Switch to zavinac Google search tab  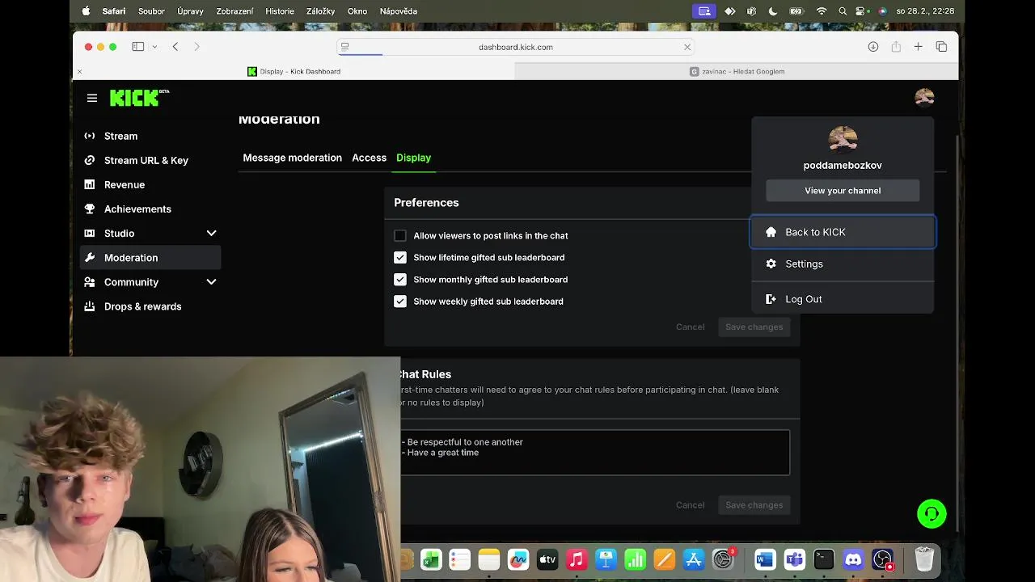[737, 71]
